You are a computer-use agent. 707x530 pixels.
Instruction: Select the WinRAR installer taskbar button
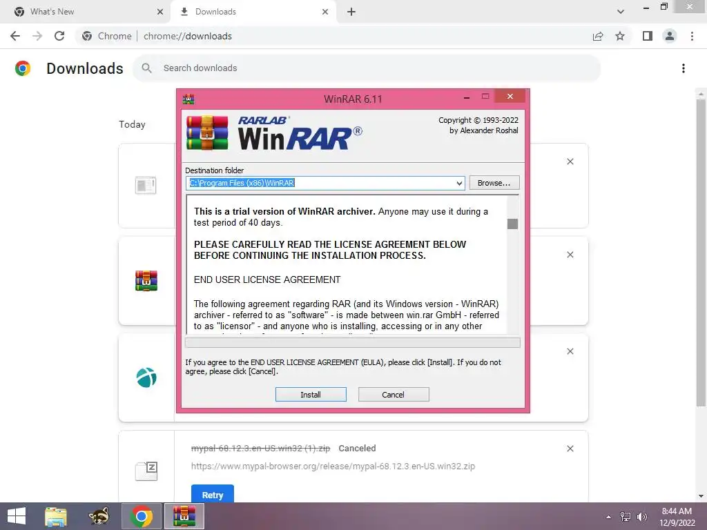click(x=184, y=516)
